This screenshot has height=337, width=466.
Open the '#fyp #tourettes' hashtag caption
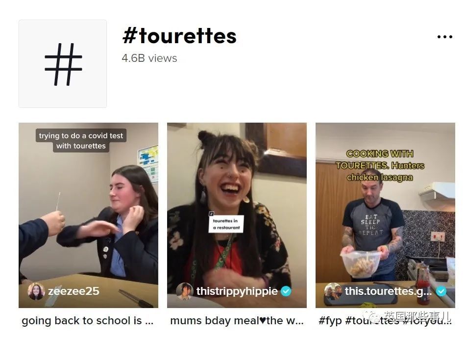pos(385,321)
